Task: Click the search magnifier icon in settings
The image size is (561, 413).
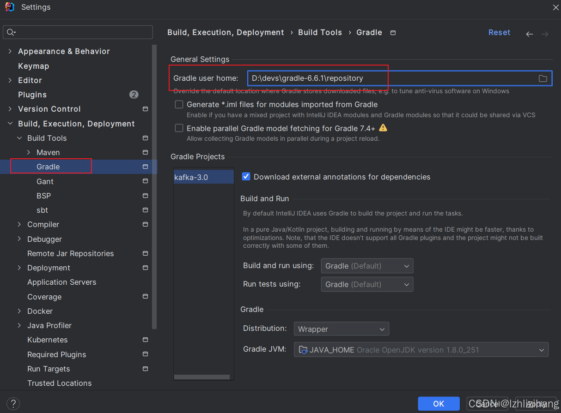Action: 11,32
